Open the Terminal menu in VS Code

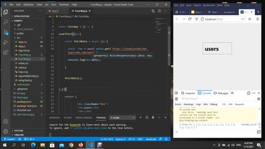pyautogui.click(x=64, y=5)
